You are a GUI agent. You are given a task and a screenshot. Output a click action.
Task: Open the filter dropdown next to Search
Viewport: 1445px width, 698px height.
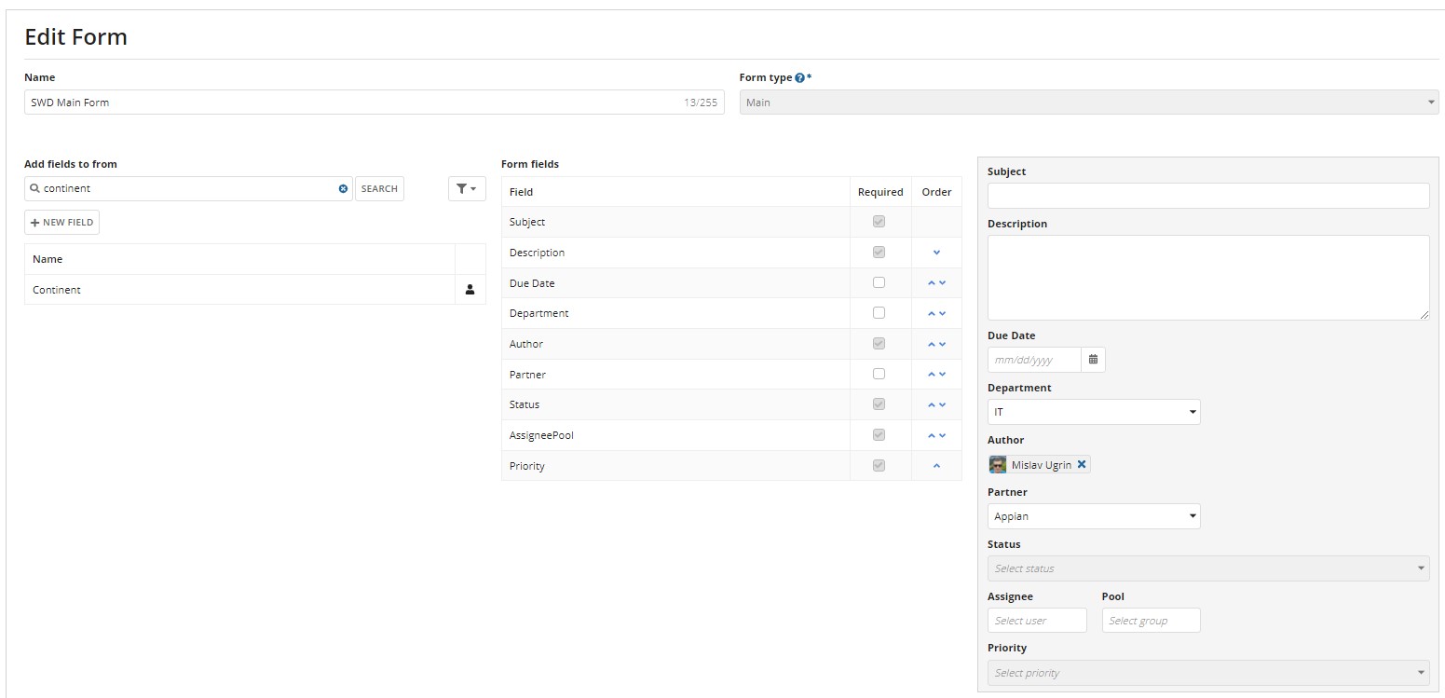click(x=467, y=189)
